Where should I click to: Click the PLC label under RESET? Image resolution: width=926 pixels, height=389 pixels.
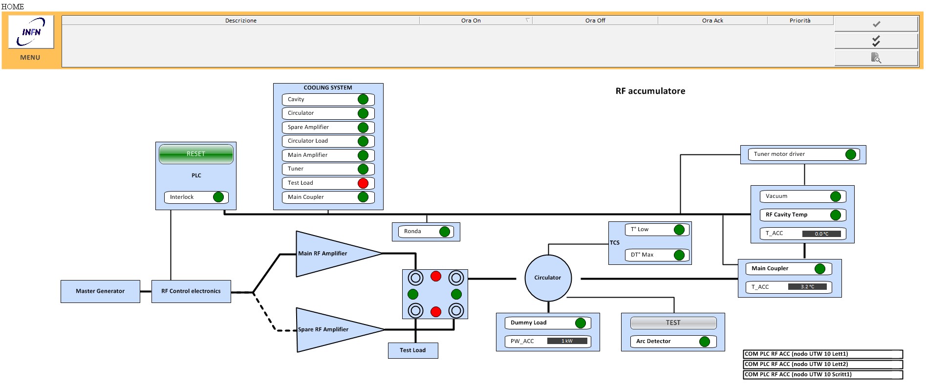pos(196,175)
